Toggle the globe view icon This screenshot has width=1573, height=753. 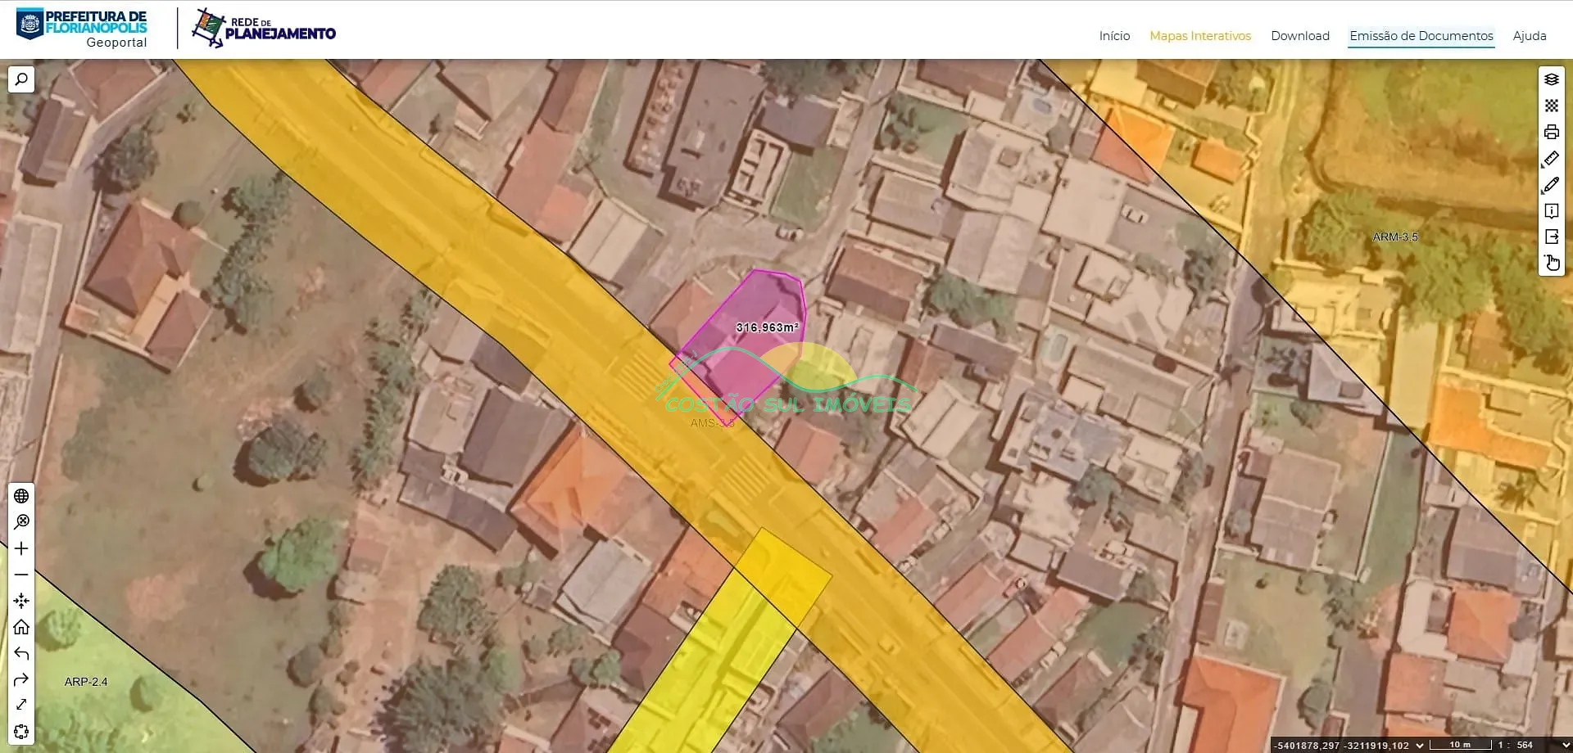tap(21, 496)
